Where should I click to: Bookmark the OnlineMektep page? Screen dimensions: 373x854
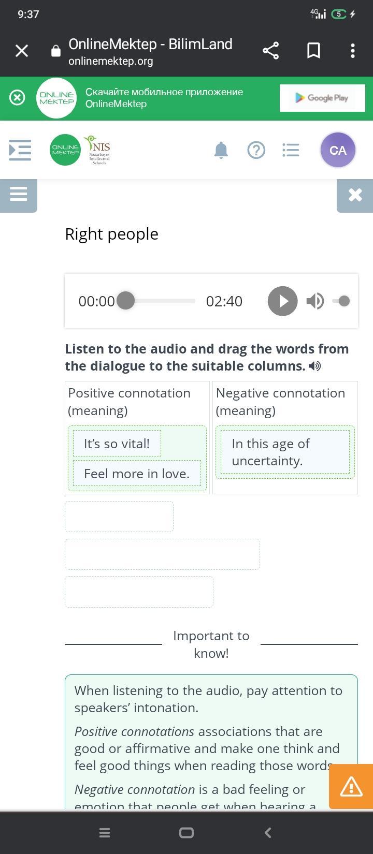tap(313, 51)
